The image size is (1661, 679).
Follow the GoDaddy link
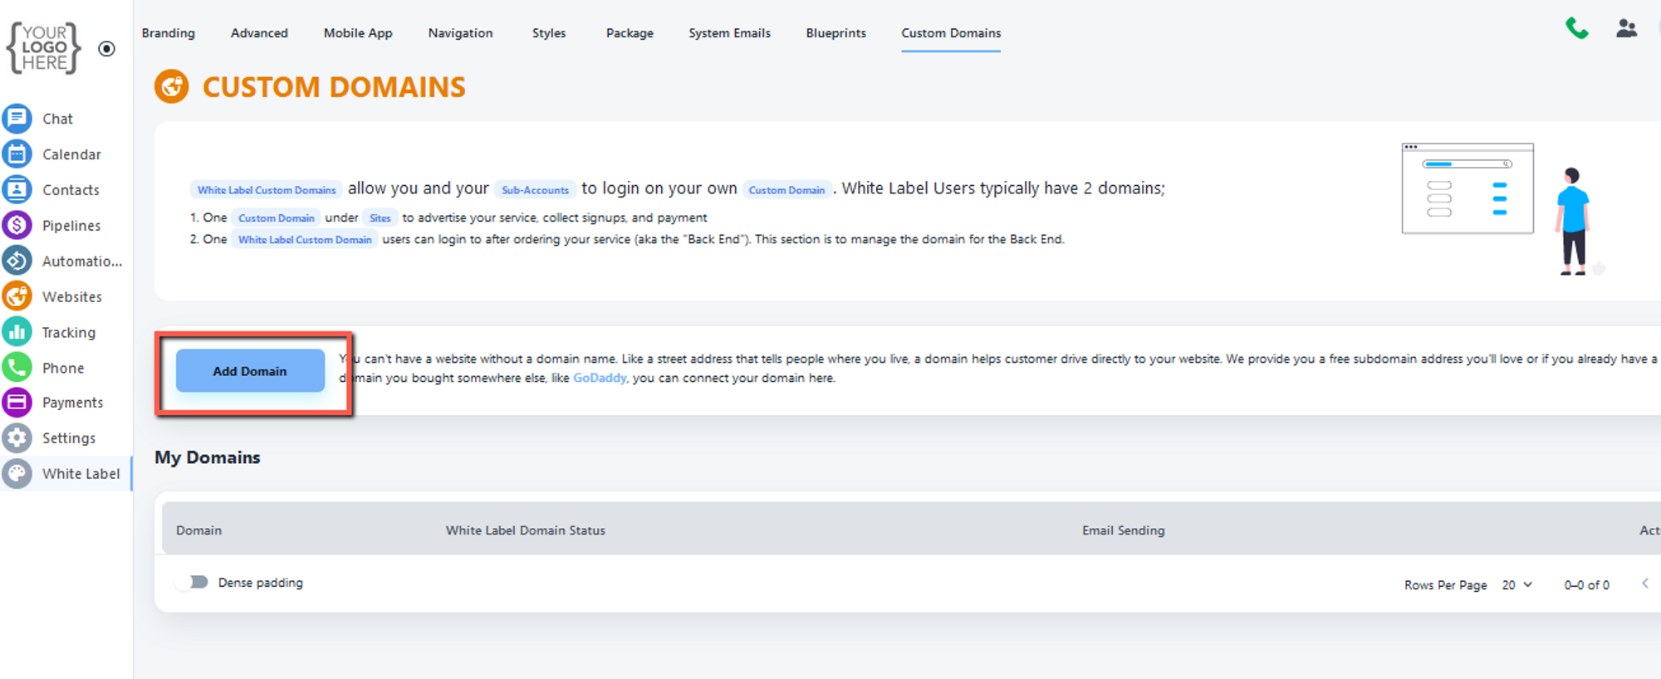point(600,379)
